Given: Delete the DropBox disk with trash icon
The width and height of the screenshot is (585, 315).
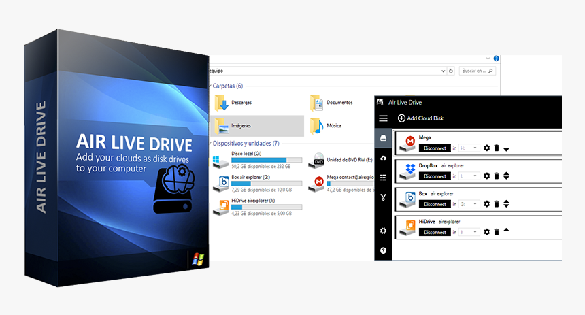Looking at the screenshot, I should pos(497,176).
